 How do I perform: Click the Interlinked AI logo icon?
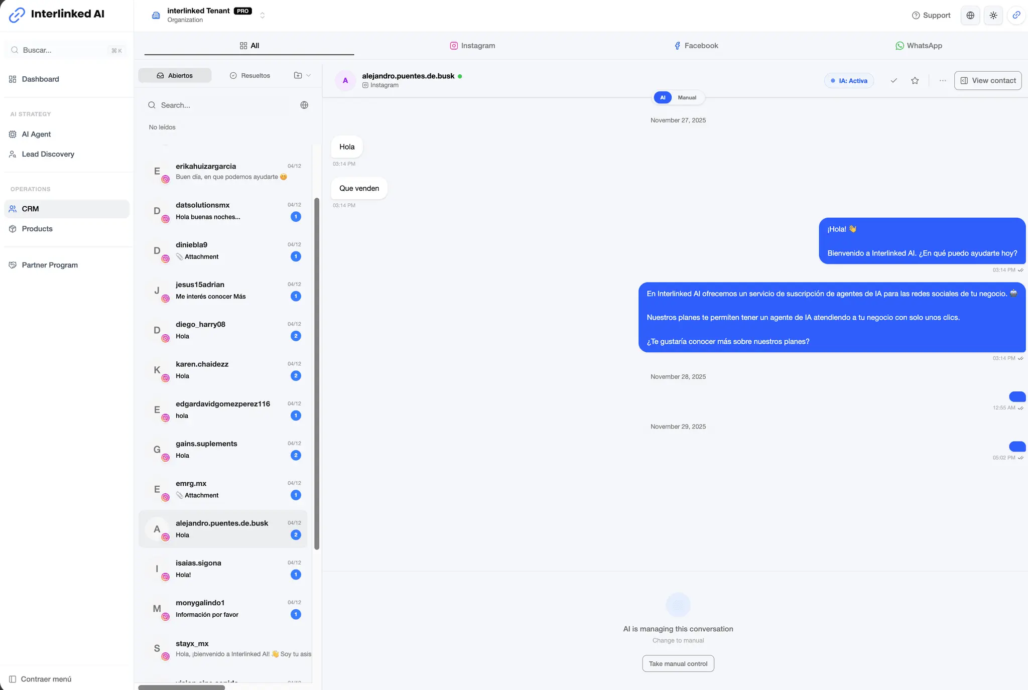point(17,15)
